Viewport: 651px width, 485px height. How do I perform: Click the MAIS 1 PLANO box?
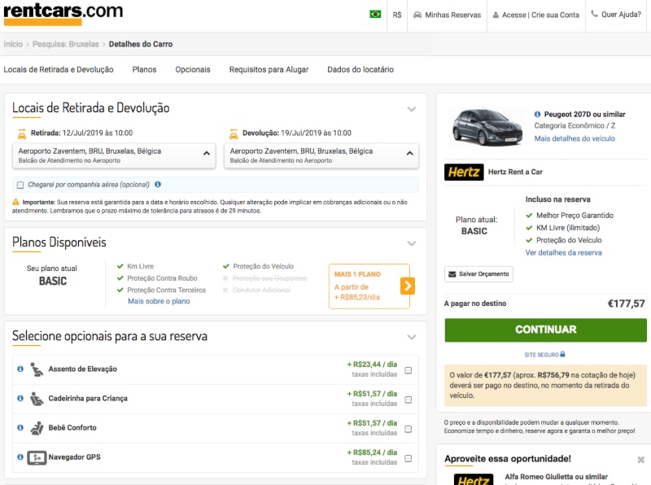pos(369,286)
